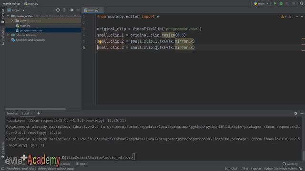Go to previous highlighted error arrow
305x171 pixels.
(x=297, y=17)
